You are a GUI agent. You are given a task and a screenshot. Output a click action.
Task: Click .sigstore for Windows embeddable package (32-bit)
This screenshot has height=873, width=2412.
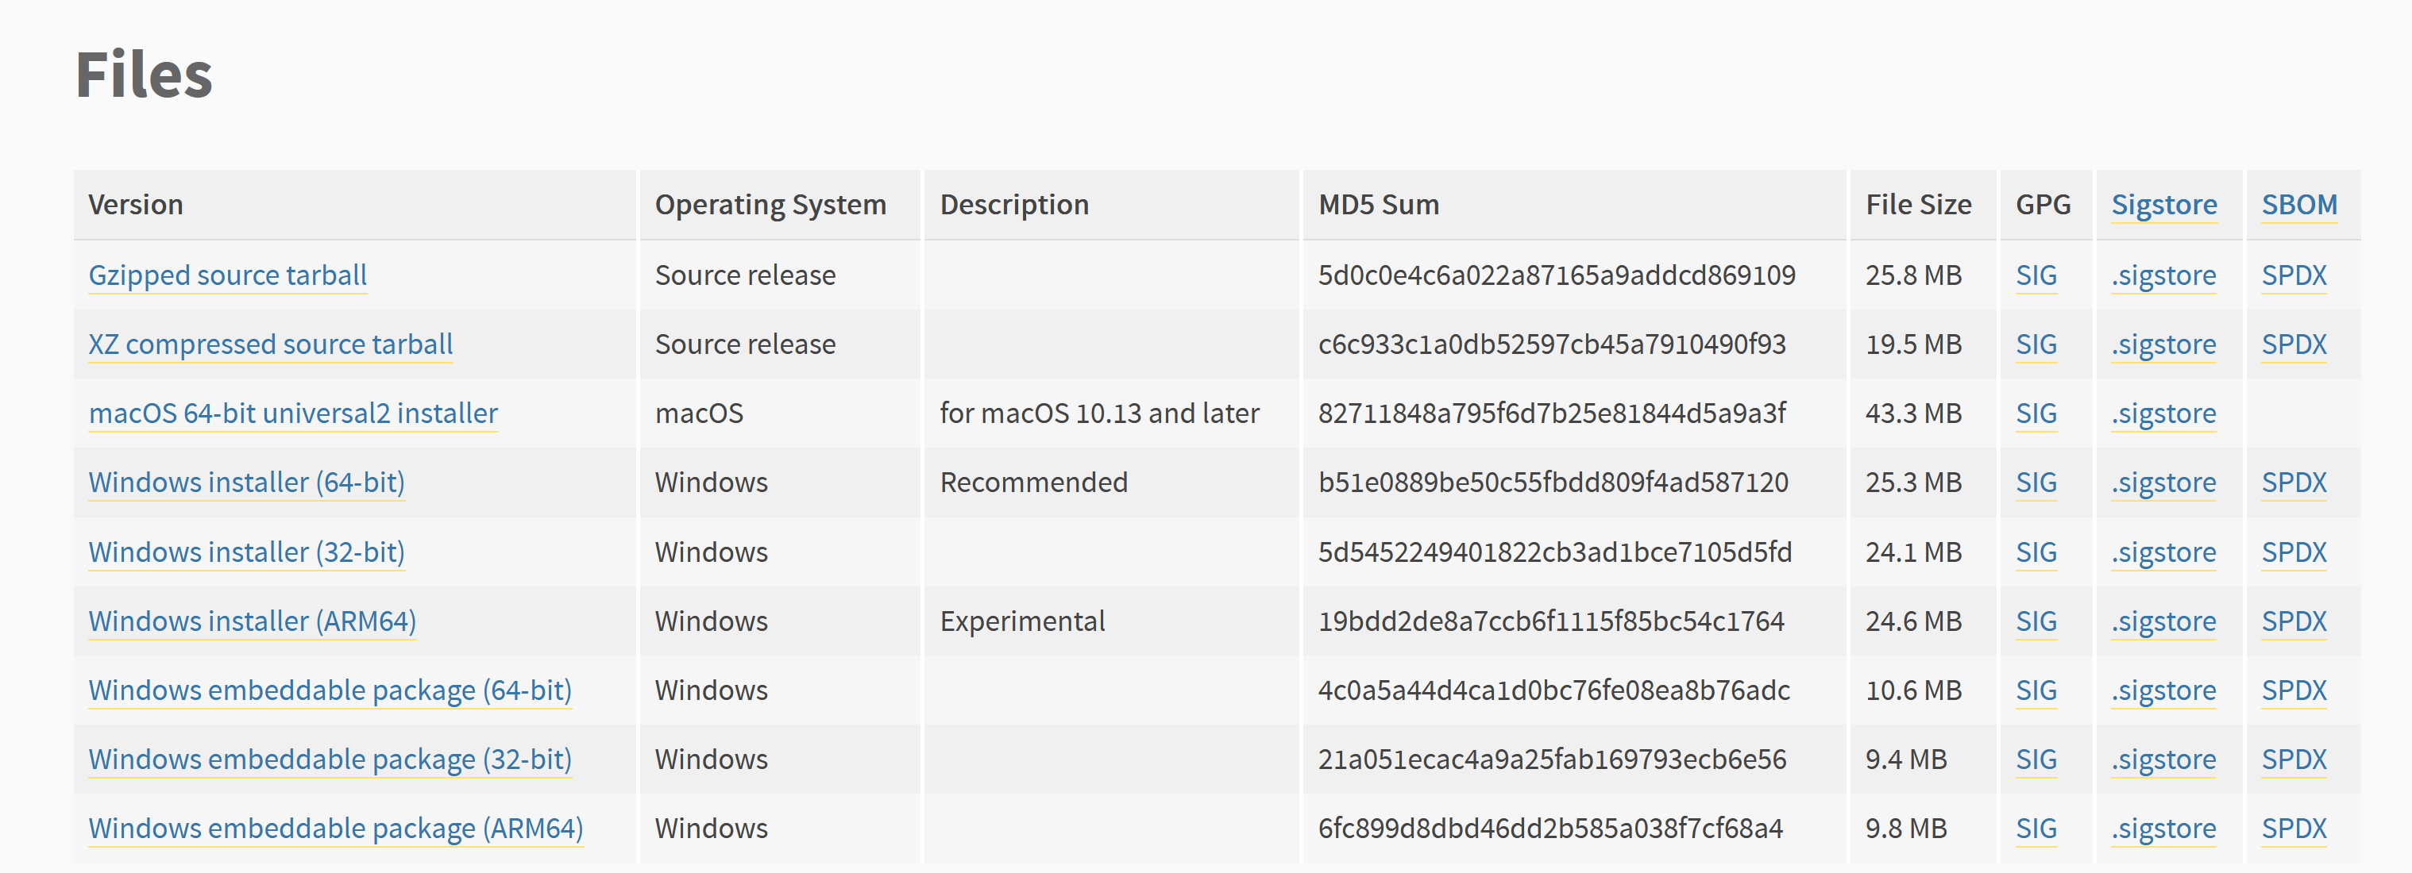pyautogui.click(x=2163, y=759)
